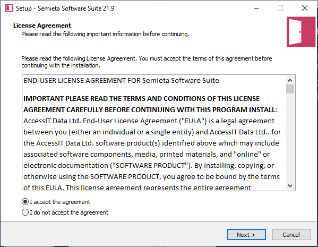Click the license text scroll down arrow
Screen dimensions: 318x247
290,186
